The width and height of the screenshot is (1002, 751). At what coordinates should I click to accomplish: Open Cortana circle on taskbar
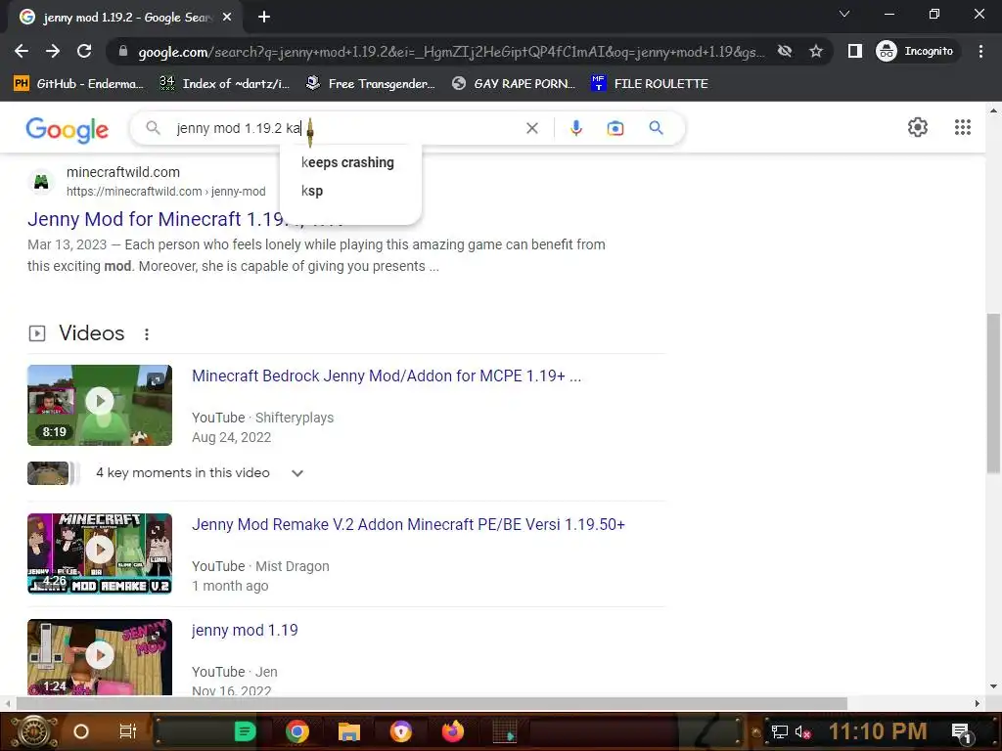click(81, 731)
